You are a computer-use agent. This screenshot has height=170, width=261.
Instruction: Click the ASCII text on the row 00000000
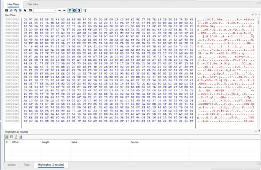226,20
